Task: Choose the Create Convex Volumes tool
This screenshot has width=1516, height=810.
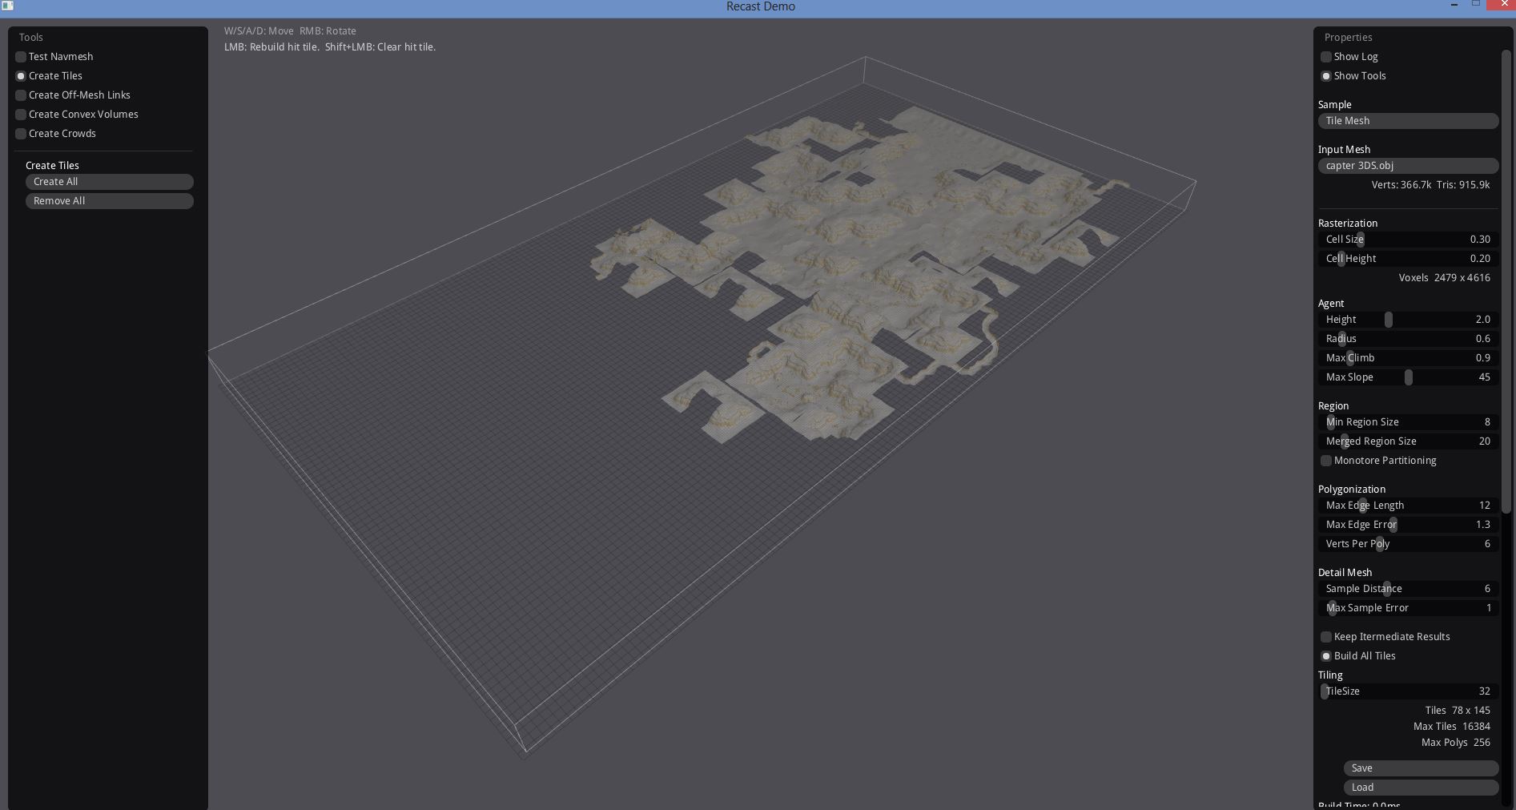Action: coord(22,115)
